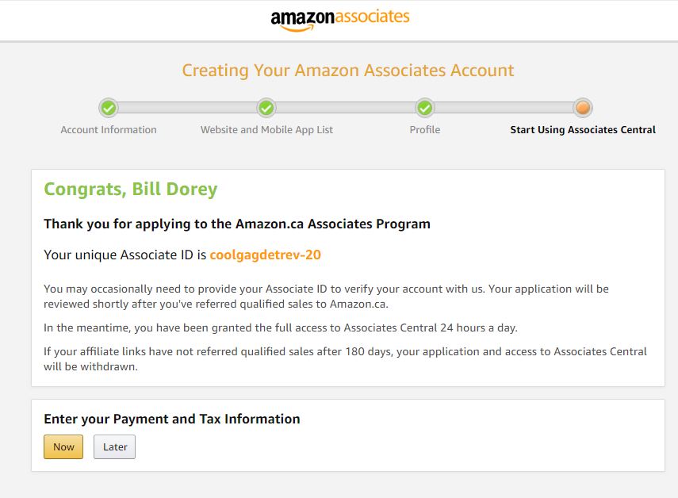Click the Profile step green checkmark

[x=425, y=108]
